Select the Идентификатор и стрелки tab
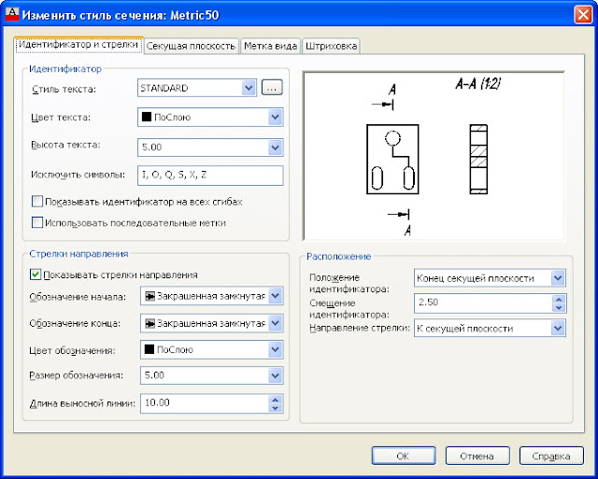598x479 pixels. pos(78,45)
